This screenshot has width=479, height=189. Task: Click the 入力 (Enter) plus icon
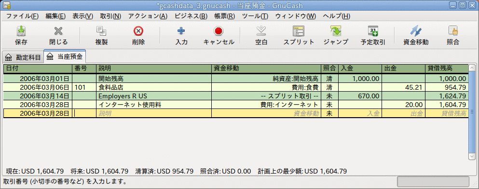point(181,31)
